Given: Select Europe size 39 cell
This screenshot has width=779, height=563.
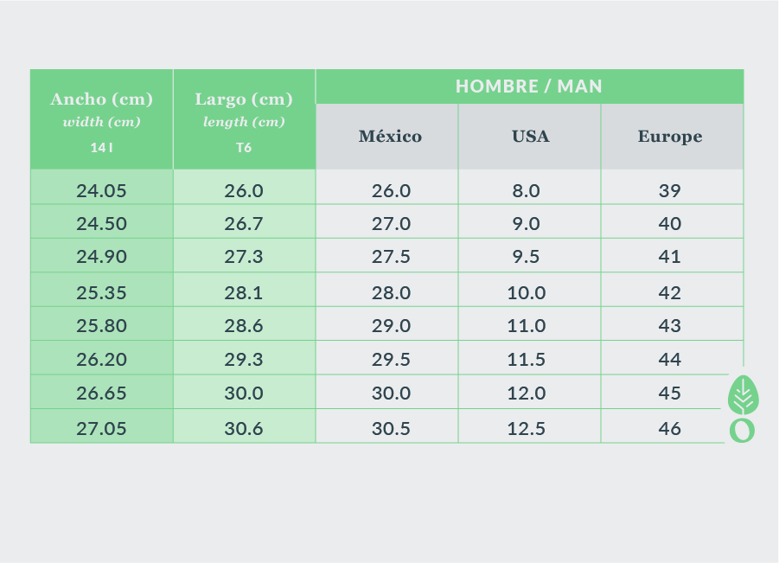Looking at the screenshot, I should pos(670,191).
